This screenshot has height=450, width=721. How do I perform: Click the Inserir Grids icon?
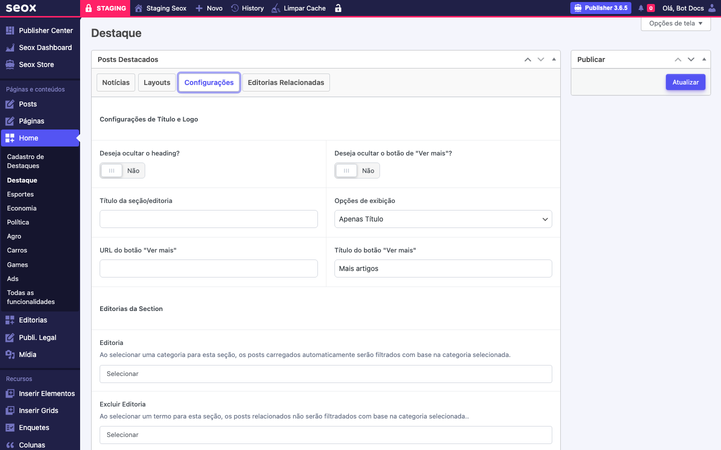tap(10, 410)
